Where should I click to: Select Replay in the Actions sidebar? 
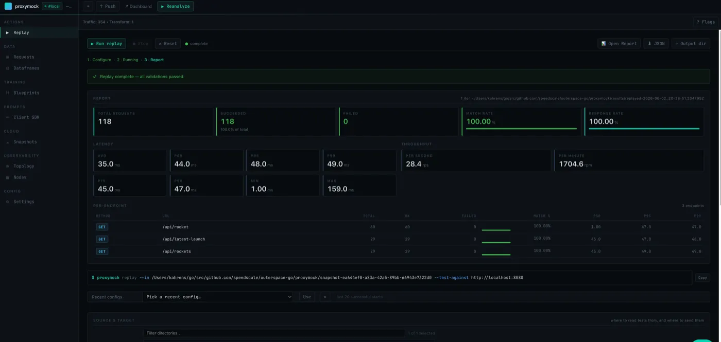pyautogui.click(x=39, y=32)
